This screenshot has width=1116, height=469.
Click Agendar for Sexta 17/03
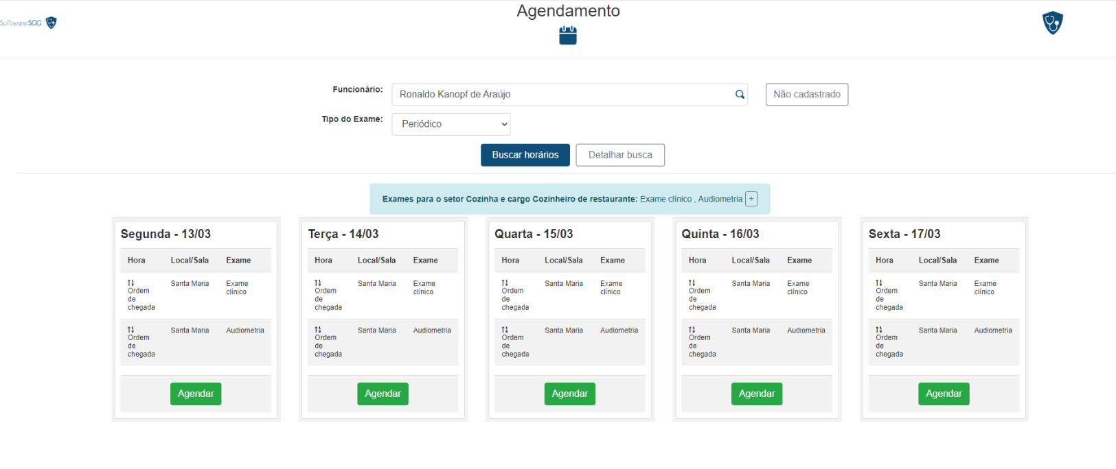[943, 394]
